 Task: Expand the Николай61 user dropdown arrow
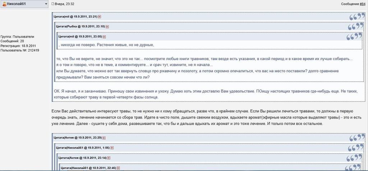point(46,4)
